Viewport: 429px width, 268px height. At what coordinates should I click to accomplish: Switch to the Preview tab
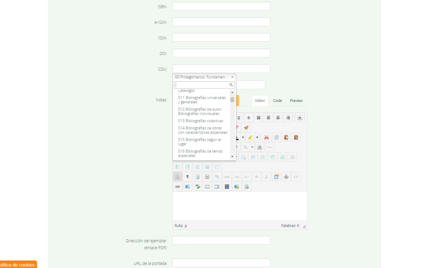(x=296, y=101)
